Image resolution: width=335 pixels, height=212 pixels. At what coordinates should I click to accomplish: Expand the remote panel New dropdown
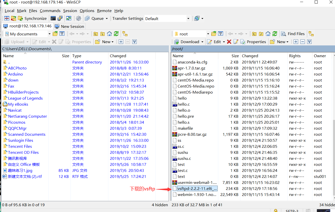pyautogui.click(x=287, y=42)
